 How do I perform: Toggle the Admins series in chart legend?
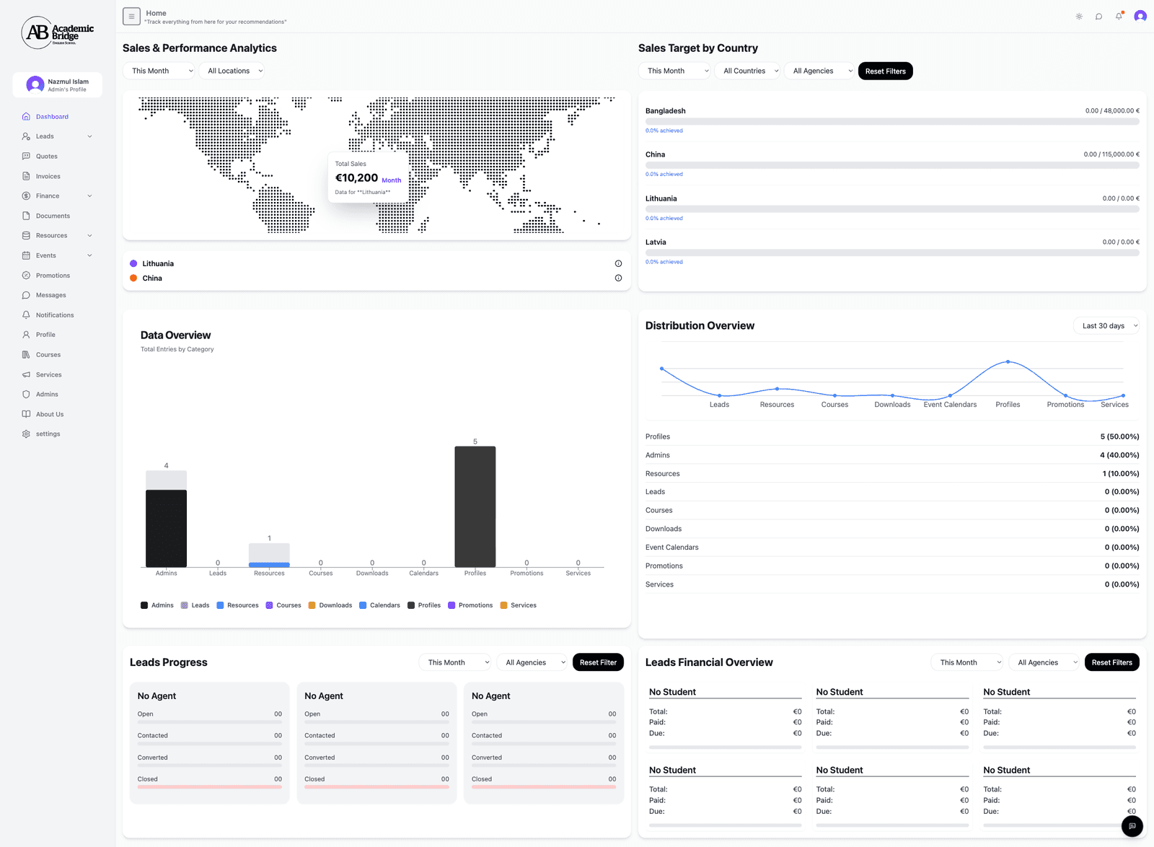tap(157, 605)
